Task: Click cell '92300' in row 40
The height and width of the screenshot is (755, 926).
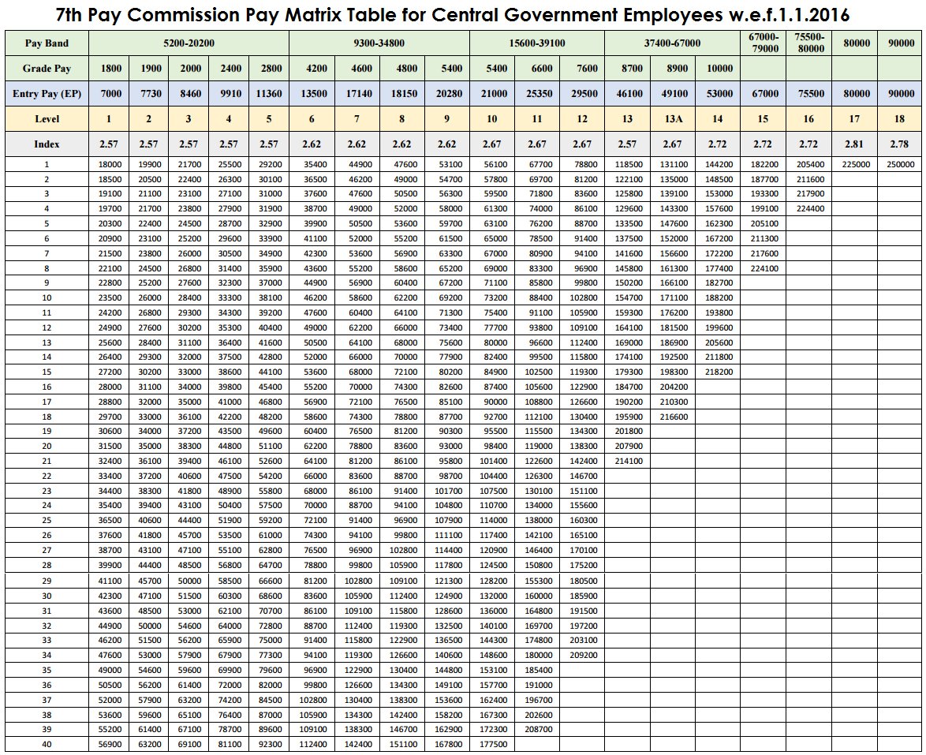Action: (x=270, y=745)
